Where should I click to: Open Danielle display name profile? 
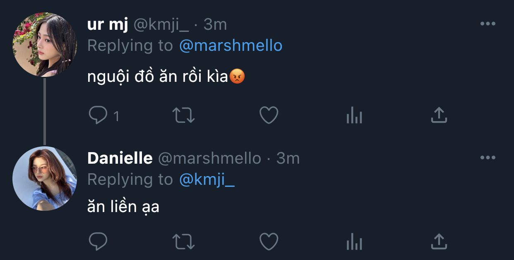coord(120,158)
